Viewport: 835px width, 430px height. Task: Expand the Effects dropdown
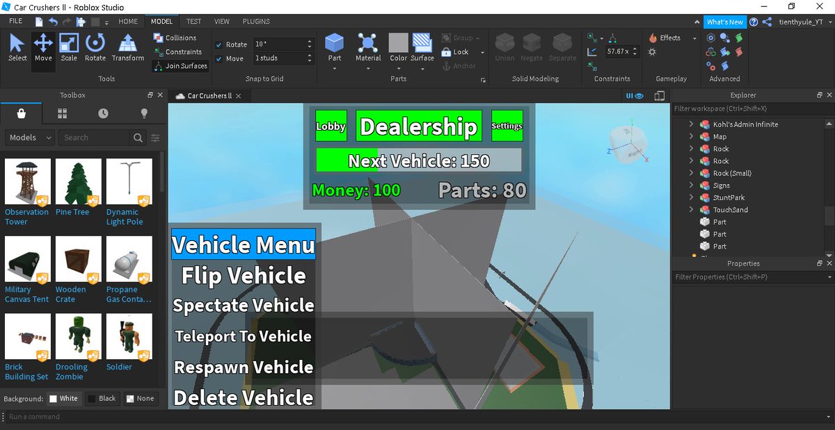(x=694, y=38)
